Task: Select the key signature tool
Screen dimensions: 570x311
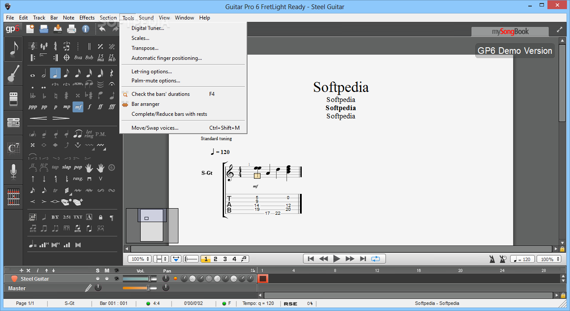Action: [x=44, y=46]
